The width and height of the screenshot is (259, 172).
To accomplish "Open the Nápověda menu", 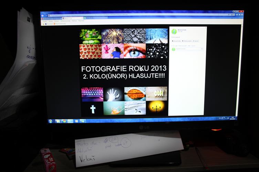I will point(81,21).
